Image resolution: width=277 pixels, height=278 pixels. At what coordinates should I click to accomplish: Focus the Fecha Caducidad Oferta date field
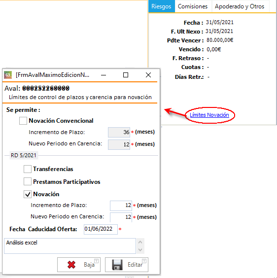[x=101, y=229]
